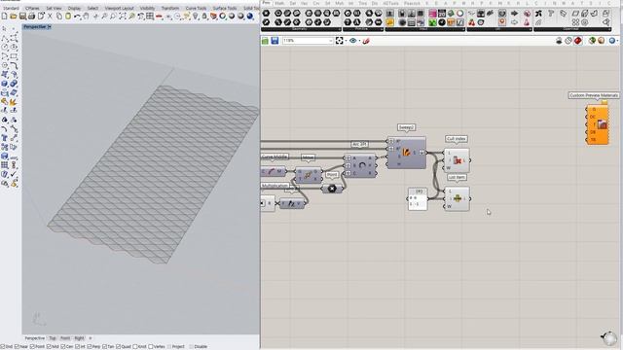623x350 pixels.
Task: Toggle the Quad osnap checkbox
Action: pyautogui.click(x=118, y=347)
